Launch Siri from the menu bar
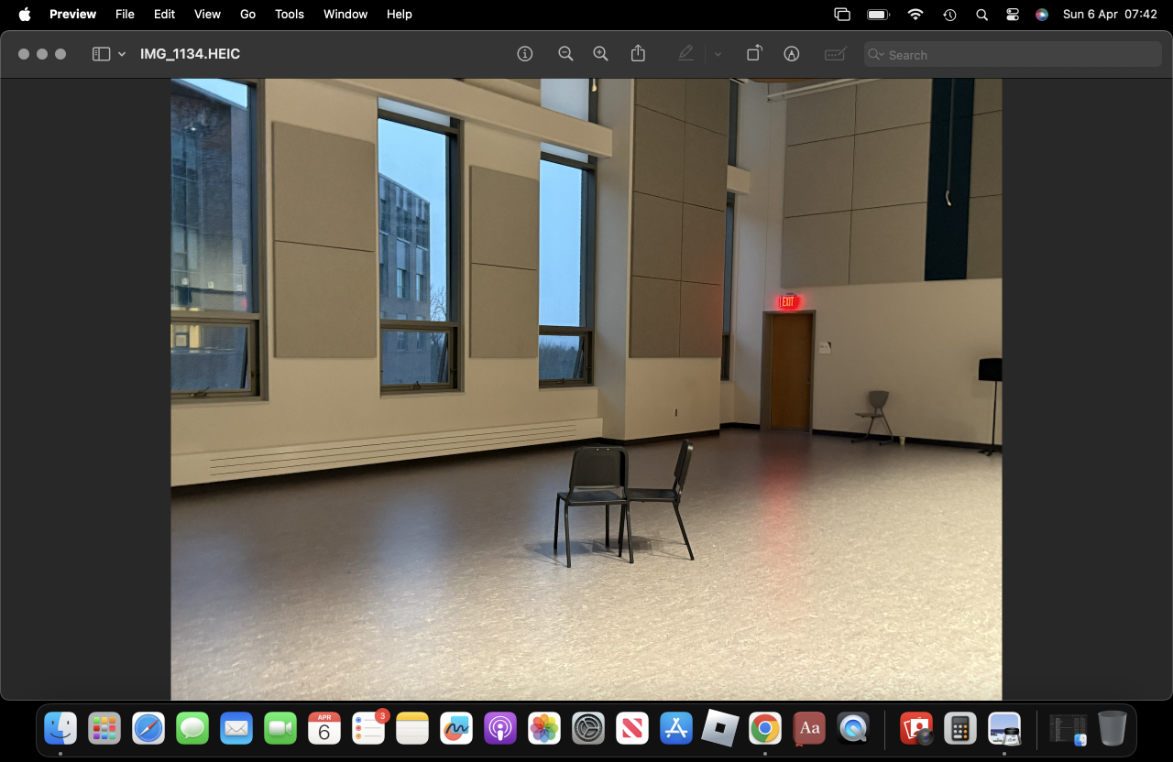Image resolution: width=1173 pixels, height=762 pixels. coord(1041,14)
